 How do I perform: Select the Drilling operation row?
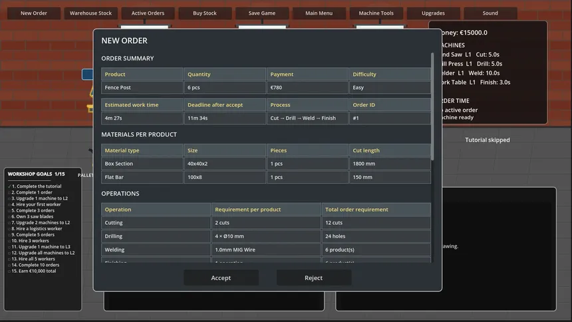(266, 236)
